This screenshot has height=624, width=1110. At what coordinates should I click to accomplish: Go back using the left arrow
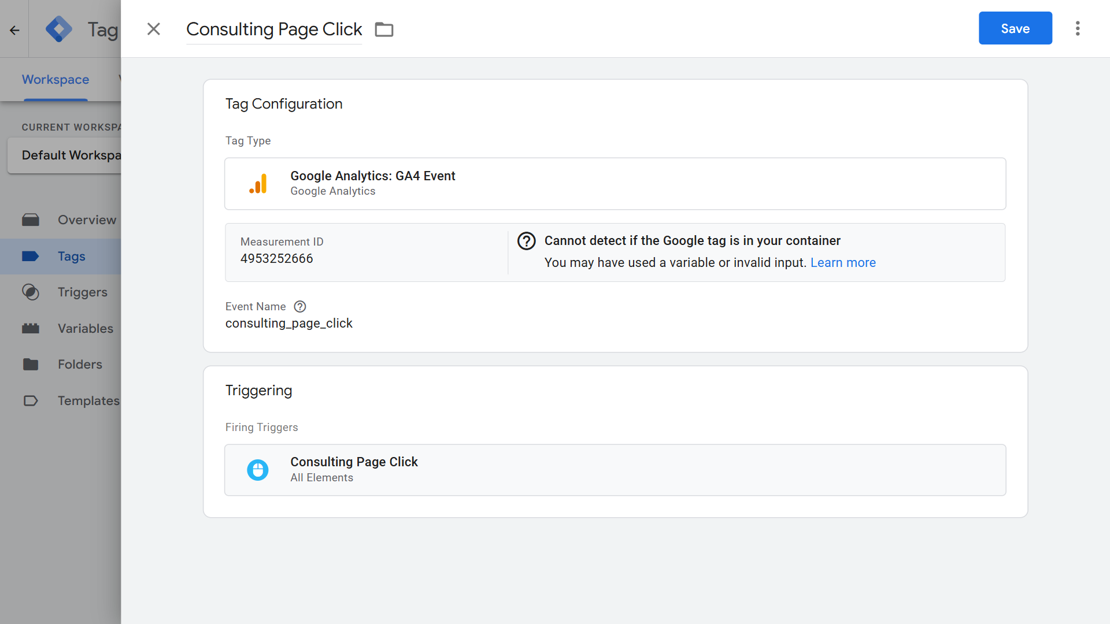click(x=14, y=30)
